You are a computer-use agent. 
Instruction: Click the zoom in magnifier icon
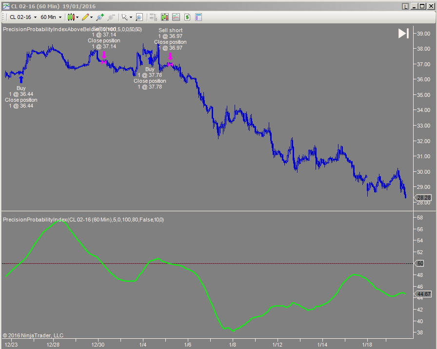pos(100,17)
